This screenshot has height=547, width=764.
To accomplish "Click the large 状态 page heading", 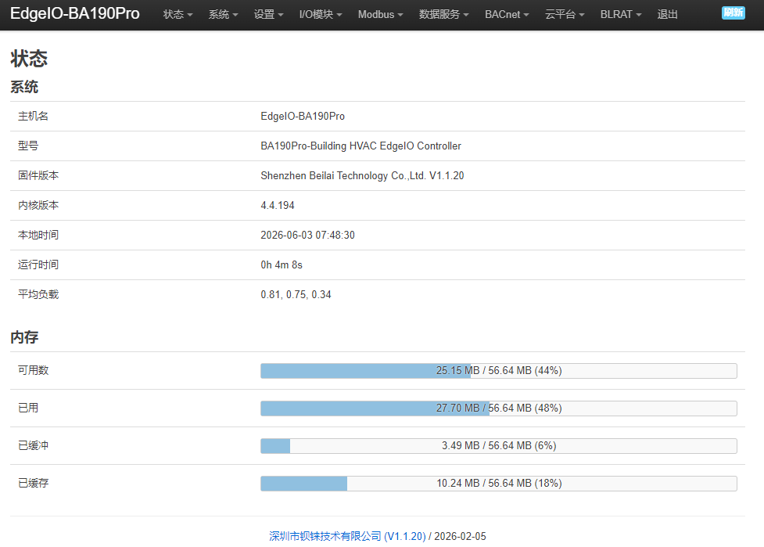I will click(29, 59).
